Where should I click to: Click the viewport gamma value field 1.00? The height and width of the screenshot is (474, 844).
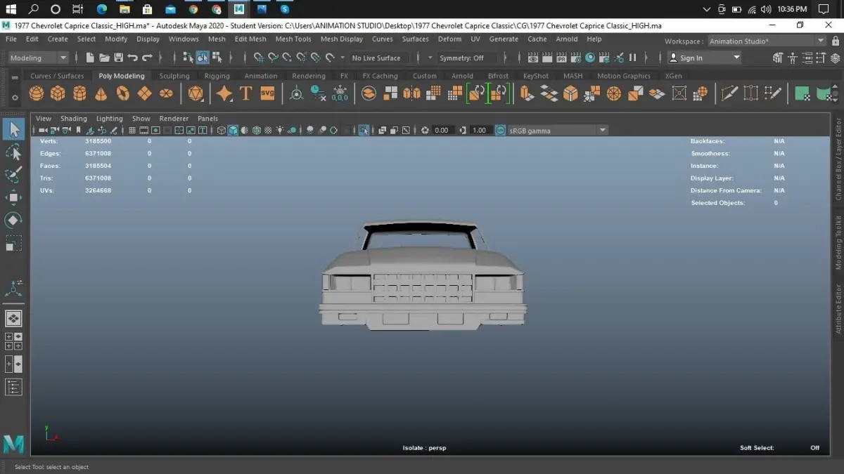click(x=480, y=131)
